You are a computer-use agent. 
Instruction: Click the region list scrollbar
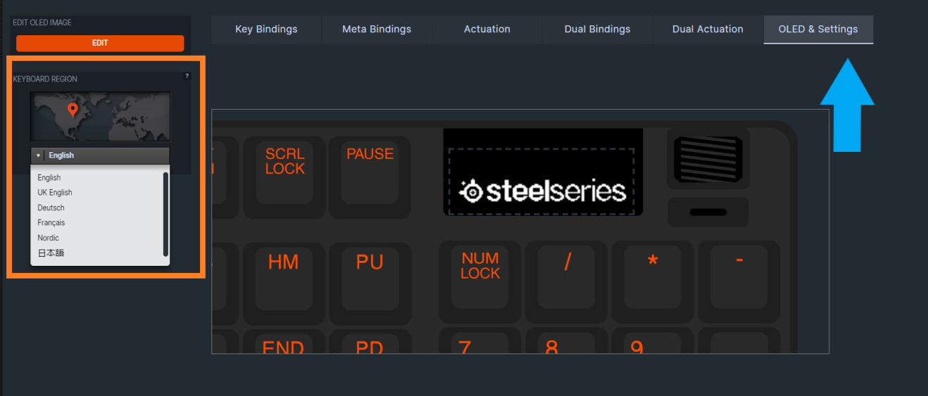click(165, 215)
